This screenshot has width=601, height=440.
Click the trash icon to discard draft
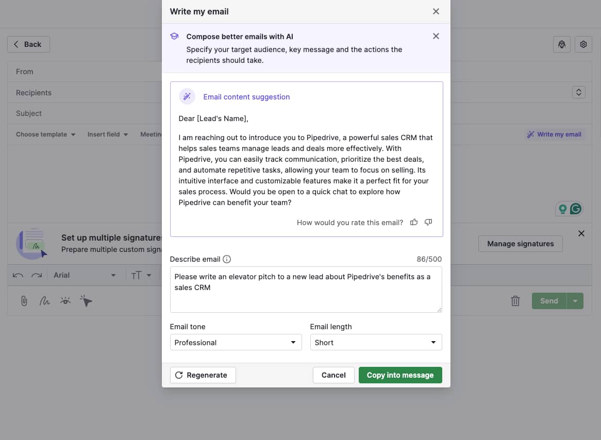515,301
